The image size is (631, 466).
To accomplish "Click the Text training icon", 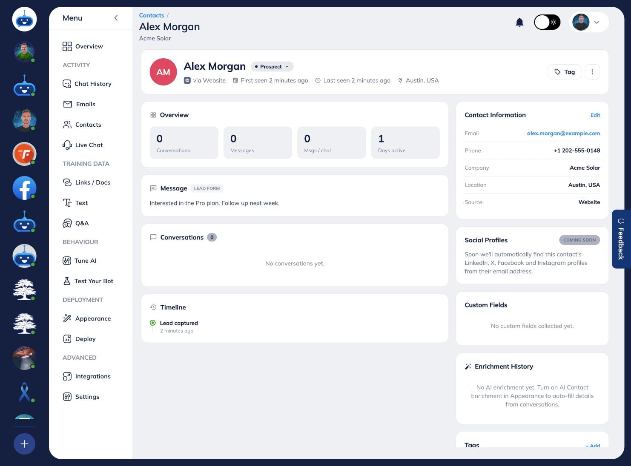I will point(67,203).
